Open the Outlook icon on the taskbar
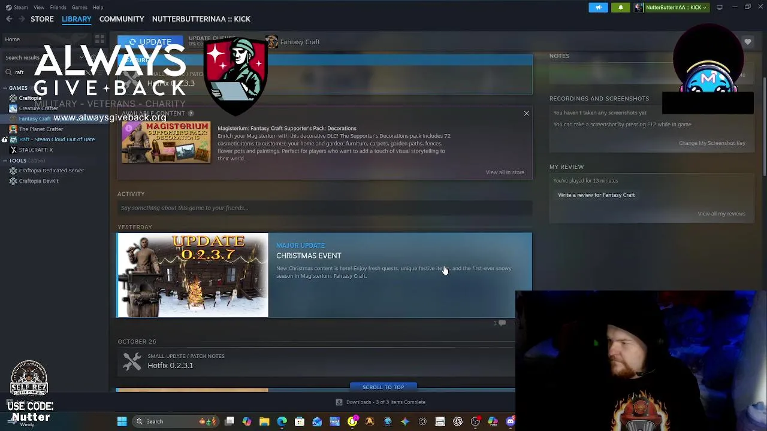This screenshot has height=431, width=767. (x=317, y=421)
